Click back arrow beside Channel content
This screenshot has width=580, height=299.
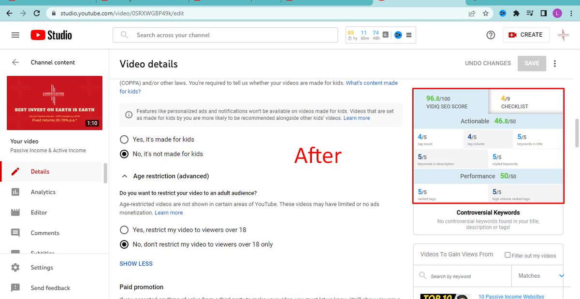pos(15,62)
